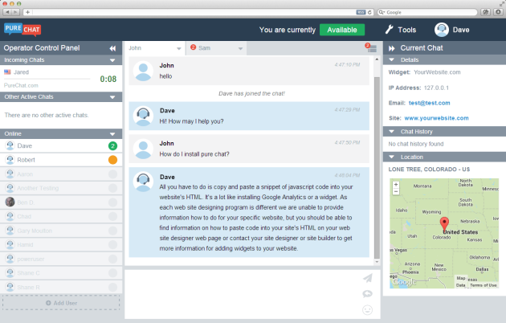This screenshot has width=506, height=323.
Task: Open the John tab dropdown arrow
Action: (x=179, y=49)
